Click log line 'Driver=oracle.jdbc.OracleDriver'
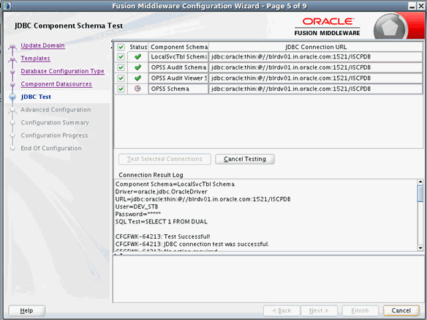The height and width of the screenshot is (320, 427). tap(161, 192)
